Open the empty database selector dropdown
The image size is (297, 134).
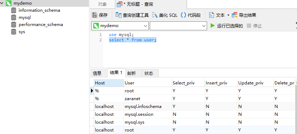[x=178, y=26]
